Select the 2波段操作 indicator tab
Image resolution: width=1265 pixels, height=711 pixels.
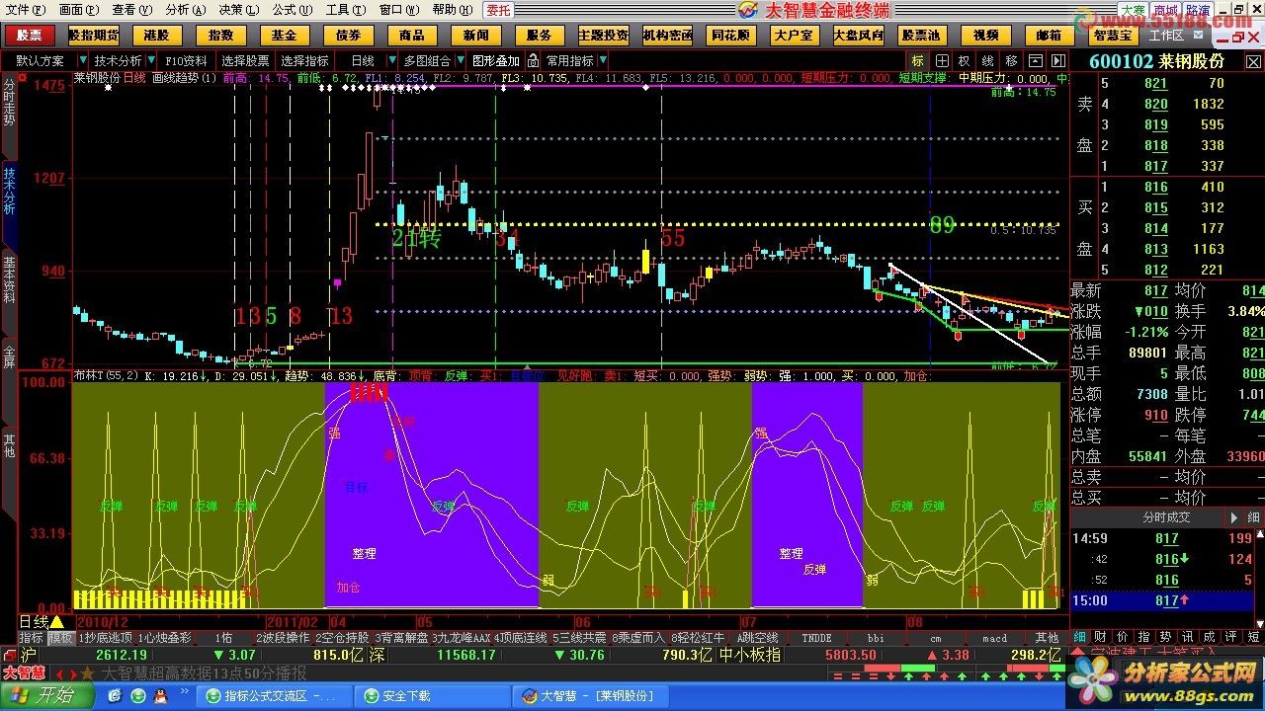[x=284, y=638]
